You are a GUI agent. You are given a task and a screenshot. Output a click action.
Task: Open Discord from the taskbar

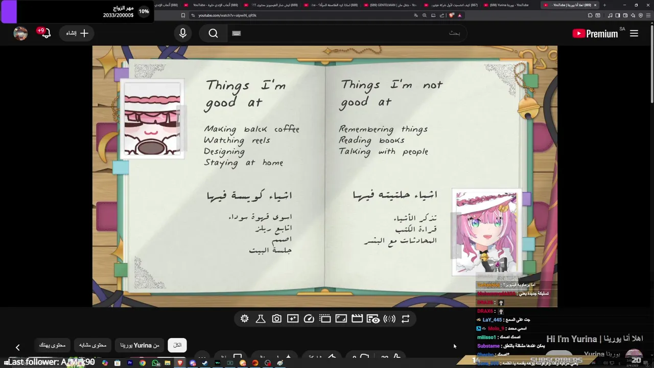point(193,363)
